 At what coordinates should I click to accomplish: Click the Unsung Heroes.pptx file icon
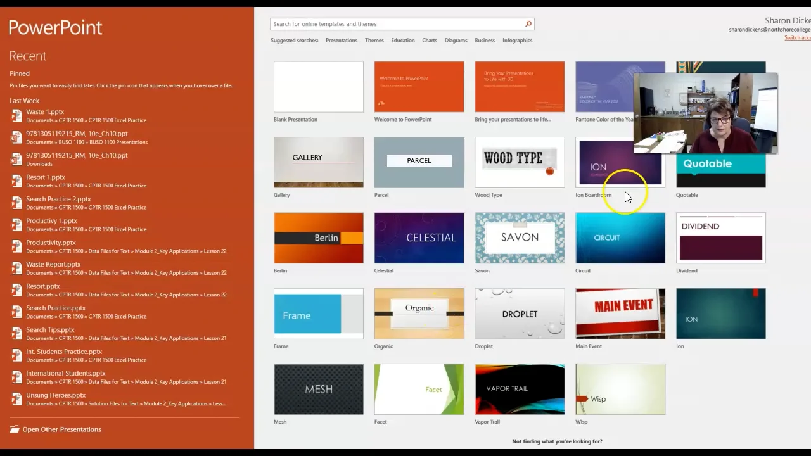(x=16, y=399)
